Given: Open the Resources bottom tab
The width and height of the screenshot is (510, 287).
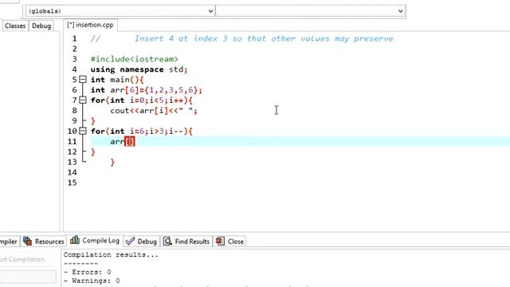Looking at the screenshot, I should point(44,242).
